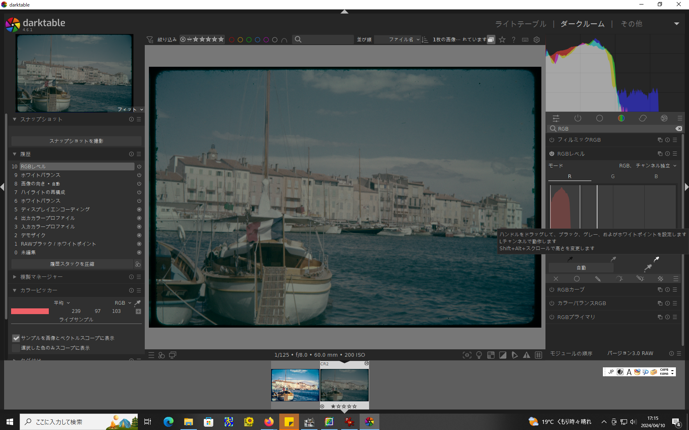Open the darktable preferences gear
Viewport: 689px width, 430px height.
pyautogui.click(x=536, y=40)
